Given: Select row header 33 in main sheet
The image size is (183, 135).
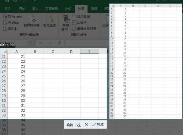Looking at the screenshot, I should 4,115.
